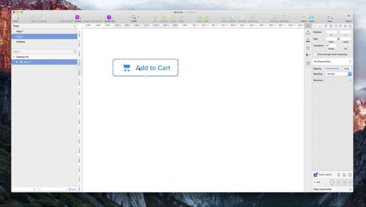366x207 pixels.
Task: Click the Position Y field
Action: tap(346, 32)
